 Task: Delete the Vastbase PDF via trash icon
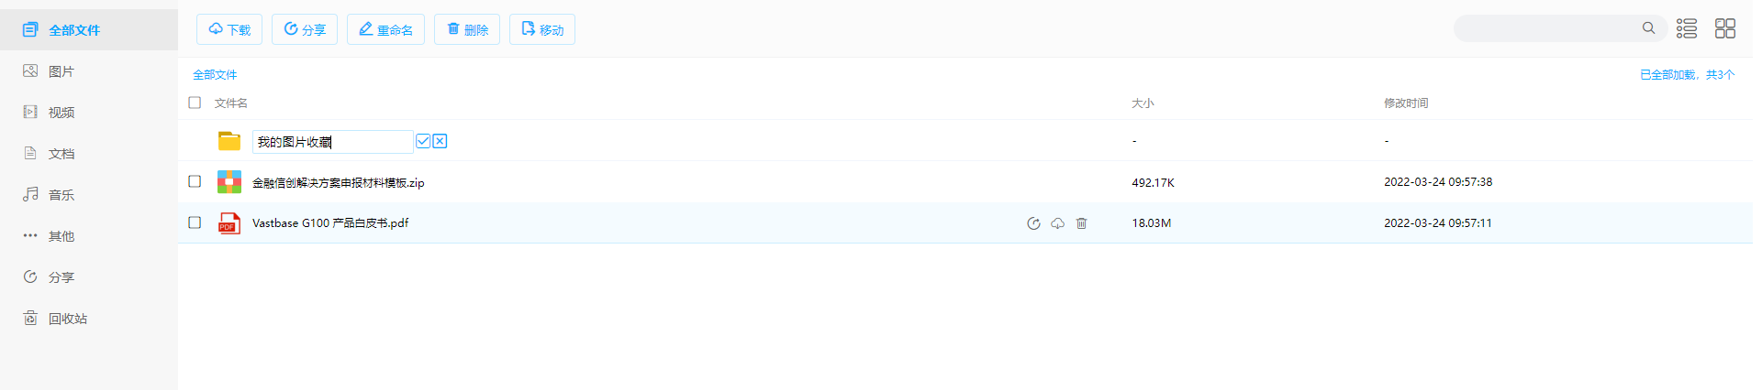(x=1081, y=223)
